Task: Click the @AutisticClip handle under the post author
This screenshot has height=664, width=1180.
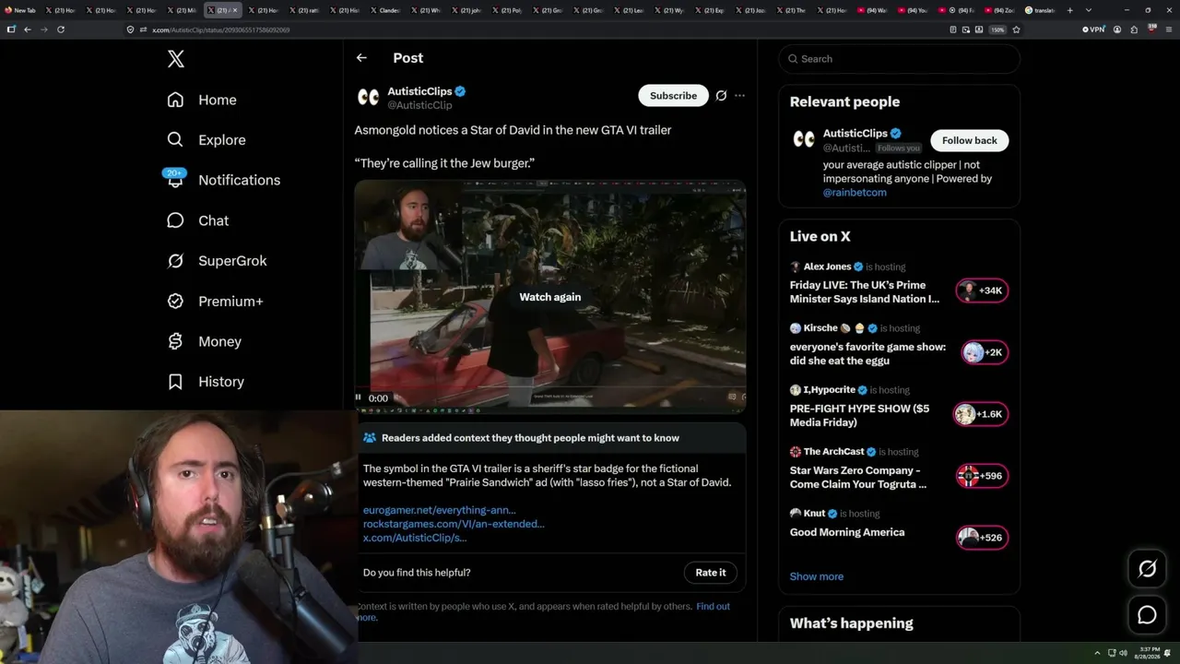Action: pos(419,105)
